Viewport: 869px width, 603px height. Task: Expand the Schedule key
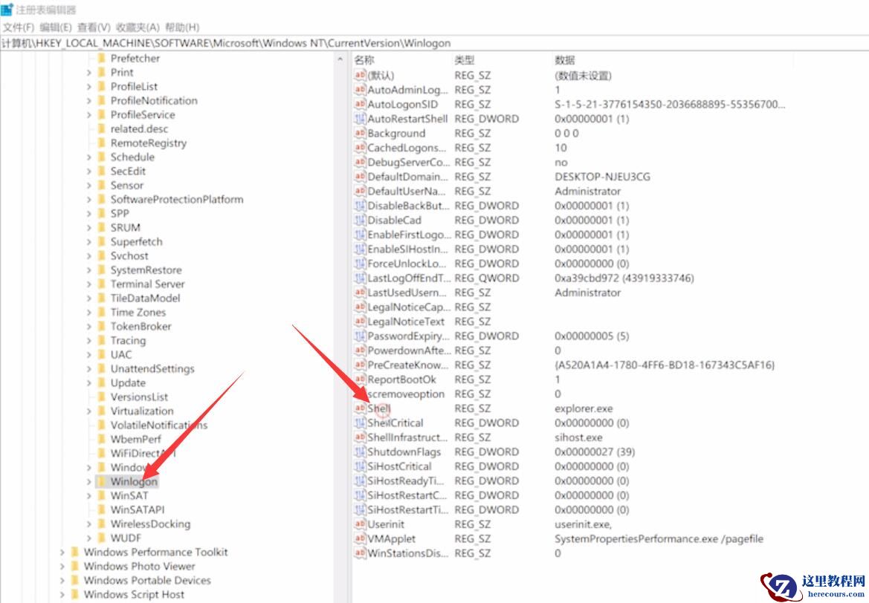click(88, 157)
